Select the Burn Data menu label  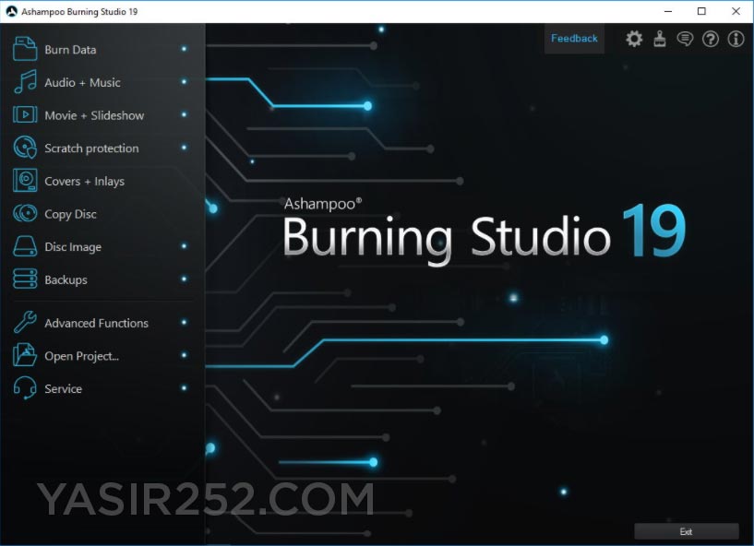pyautogui.click(x=70, y=50)
